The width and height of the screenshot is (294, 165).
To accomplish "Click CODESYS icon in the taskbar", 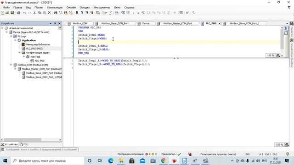I will click(x=174, y=161).
